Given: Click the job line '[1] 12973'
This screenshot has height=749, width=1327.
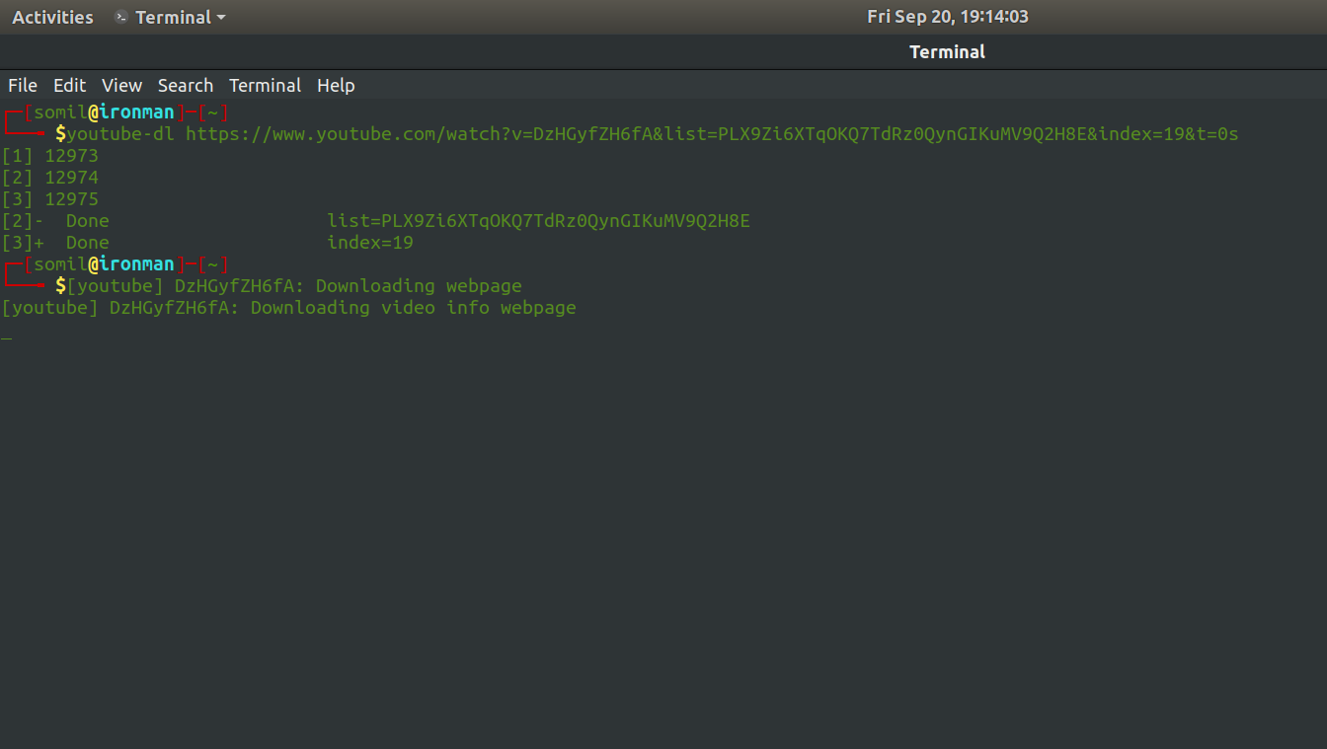Looking at the screenshot, I should tap(50, 156).
